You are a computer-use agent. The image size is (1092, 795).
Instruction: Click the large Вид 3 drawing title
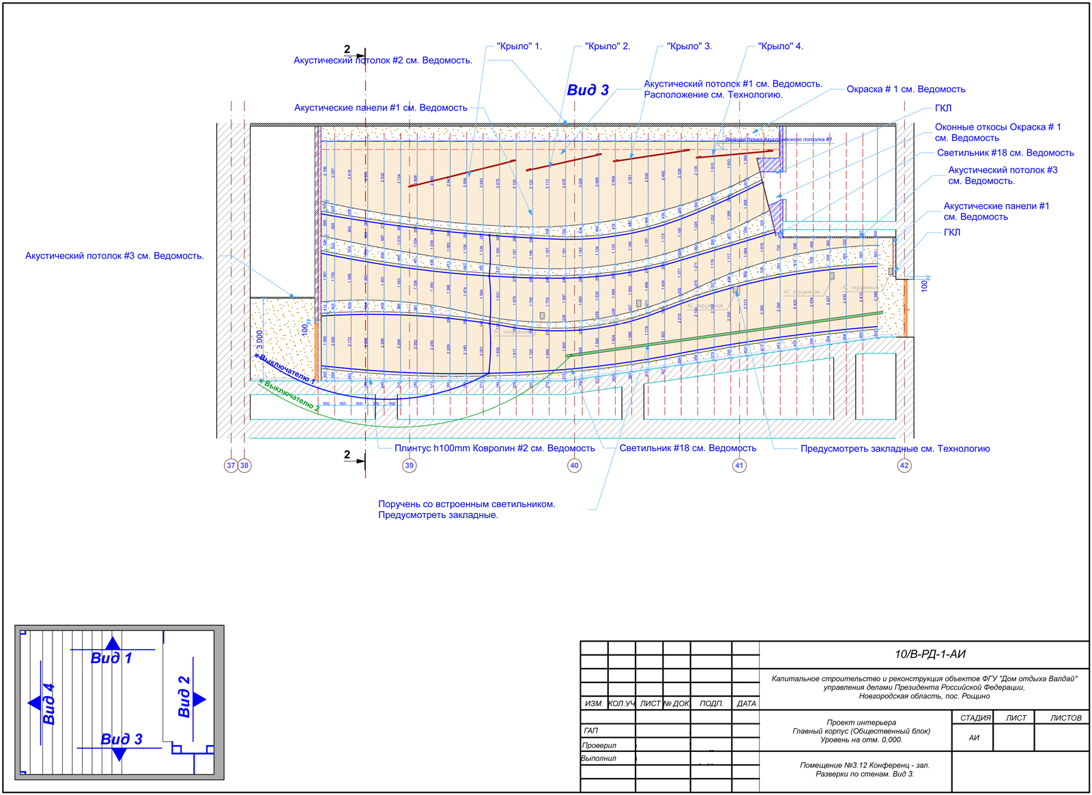588,90
